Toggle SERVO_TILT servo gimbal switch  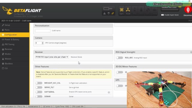[x=39, y=87]
